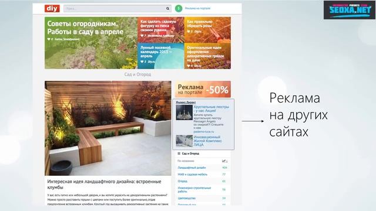Click 'Реклама на портале -50%' banner
The width and height of the screenshot is (376, 211).
(203, 89)
